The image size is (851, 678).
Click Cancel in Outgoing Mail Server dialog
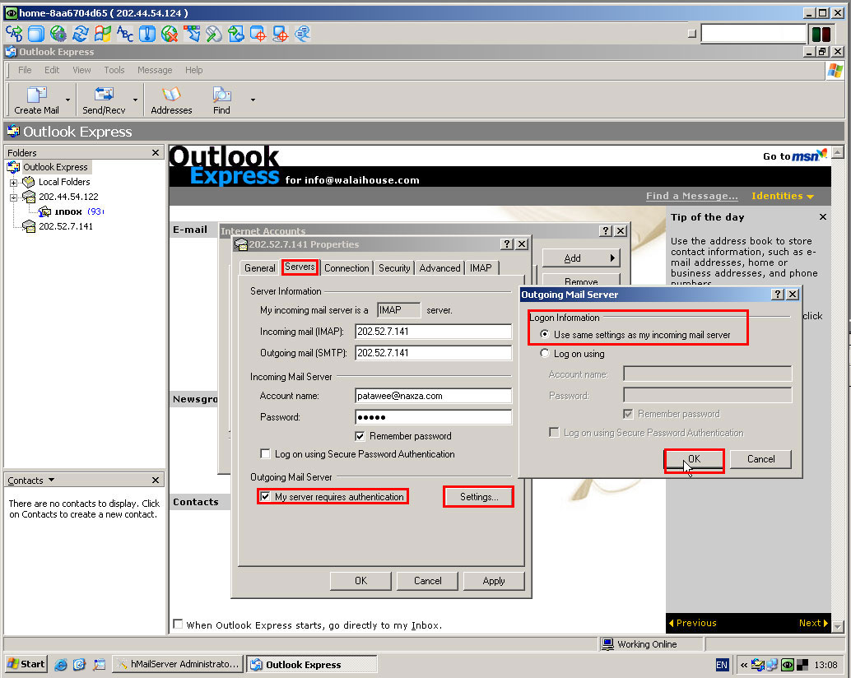(x=761, y=459)
